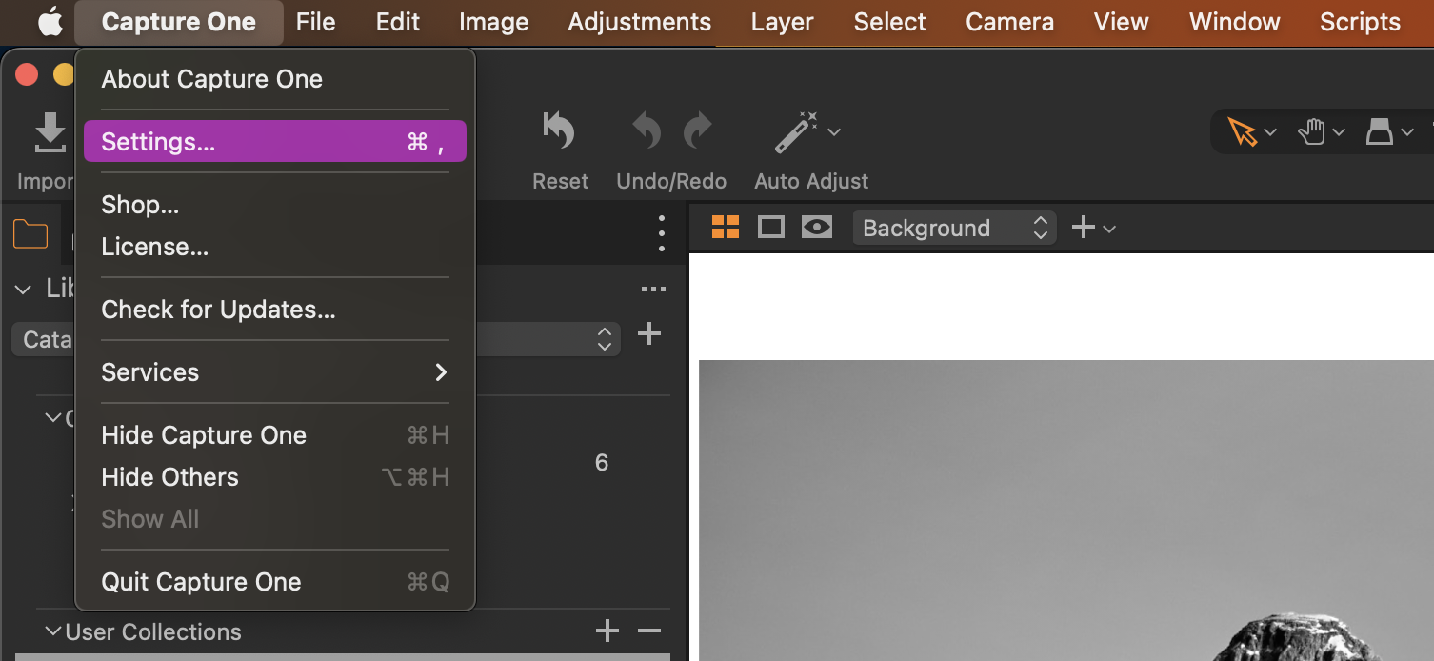Viewport: 1434px width, 661px height.
Task: Click the image count 6
Action: point(601,463)
